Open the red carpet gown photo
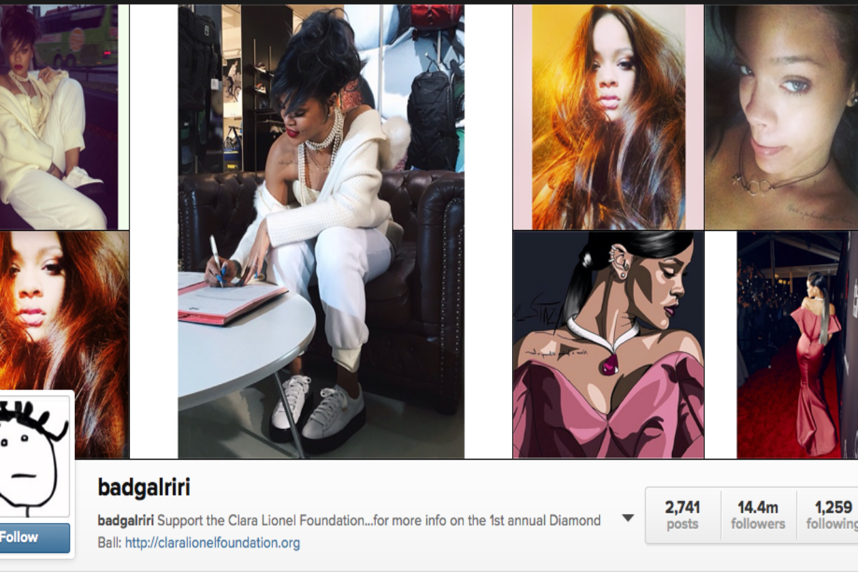 pyautogui.click(x=793, y=345)
